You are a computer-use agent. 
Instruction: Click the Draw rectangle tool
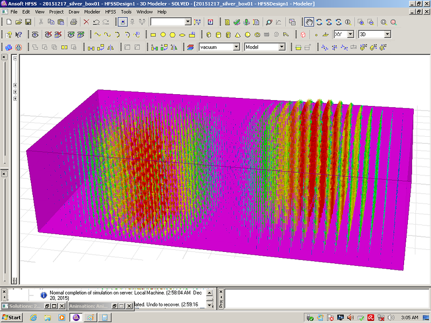(x=153, y=34)
